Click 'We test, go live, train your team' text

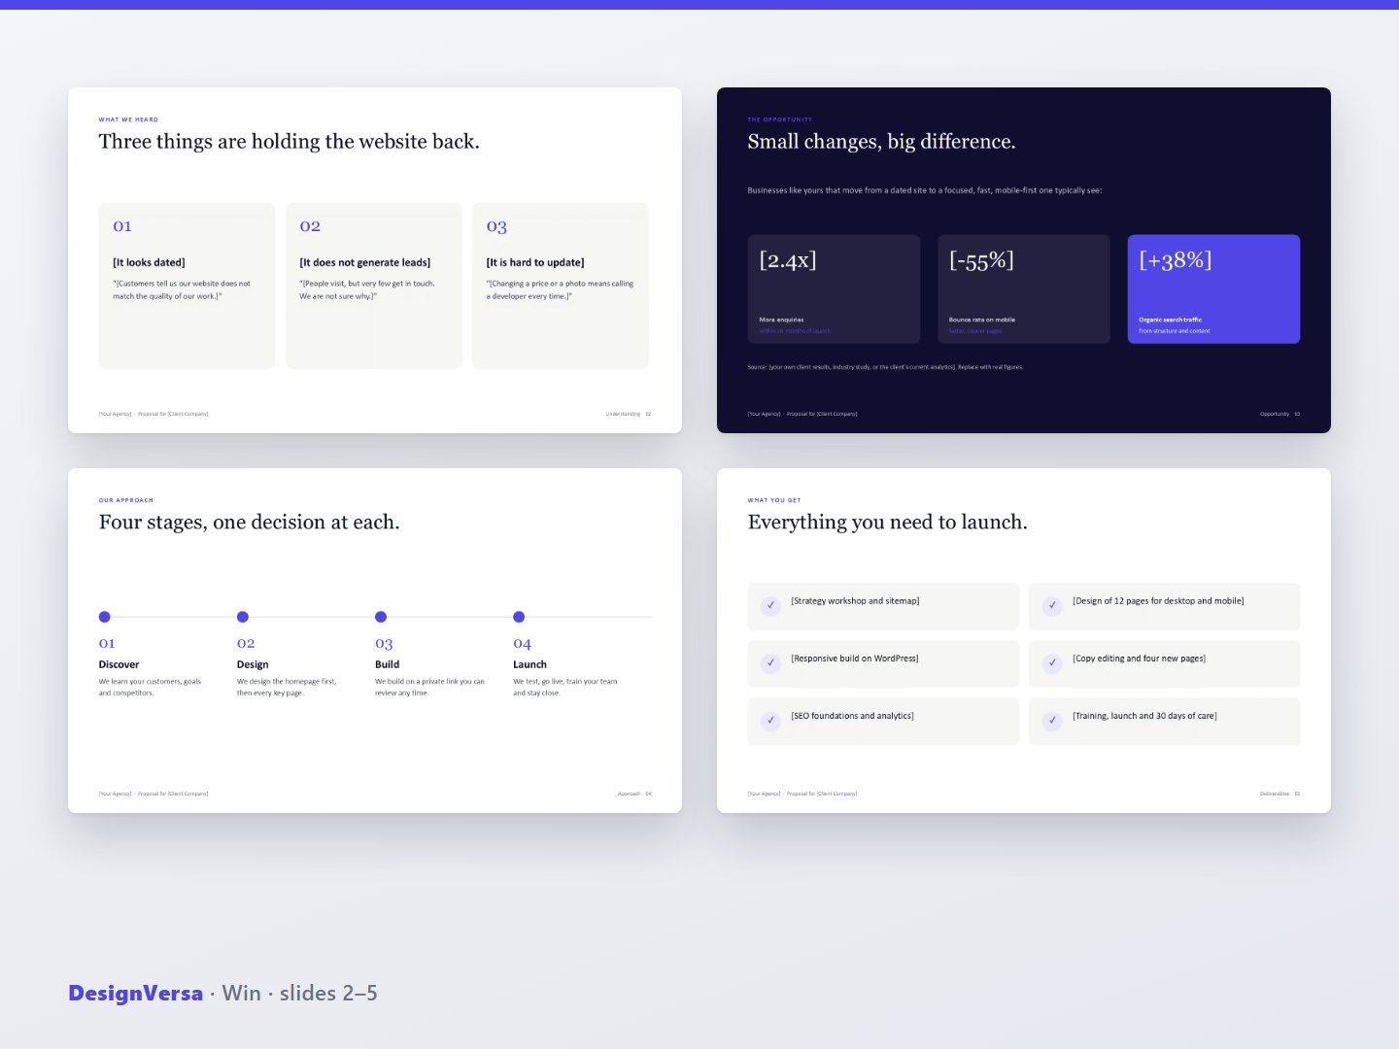coord(565,687)
